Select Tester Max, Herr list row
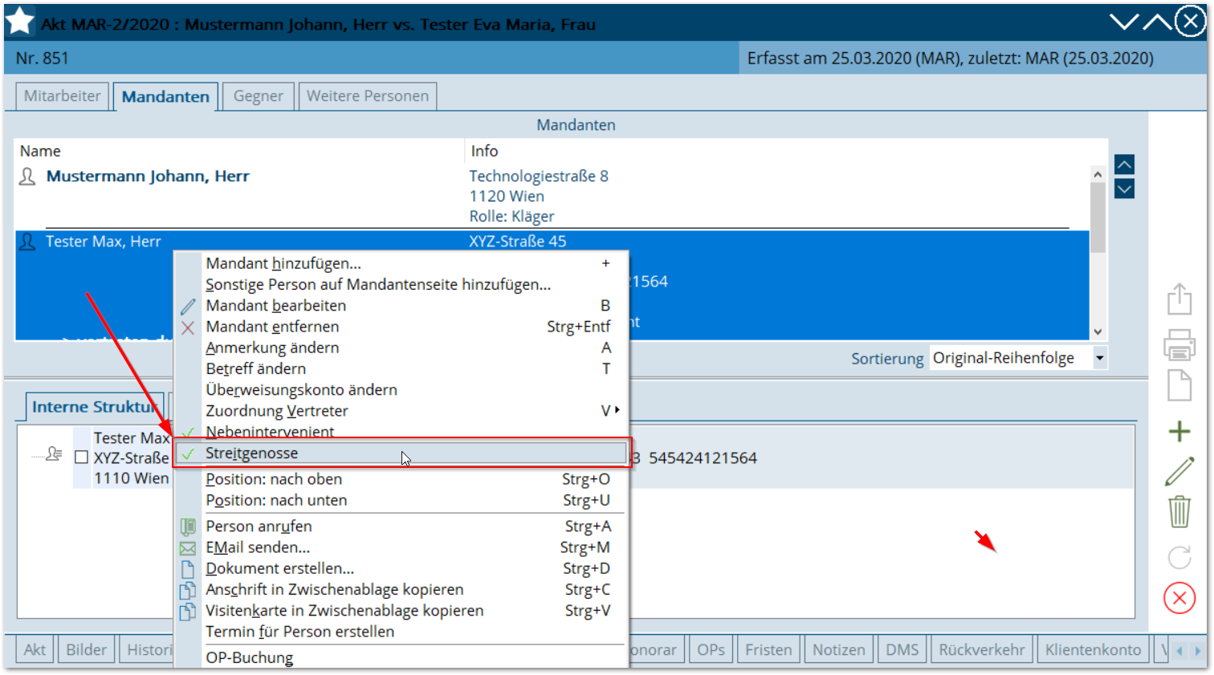The width and height of the screenshot is (1214, 675). coord(552,284)
